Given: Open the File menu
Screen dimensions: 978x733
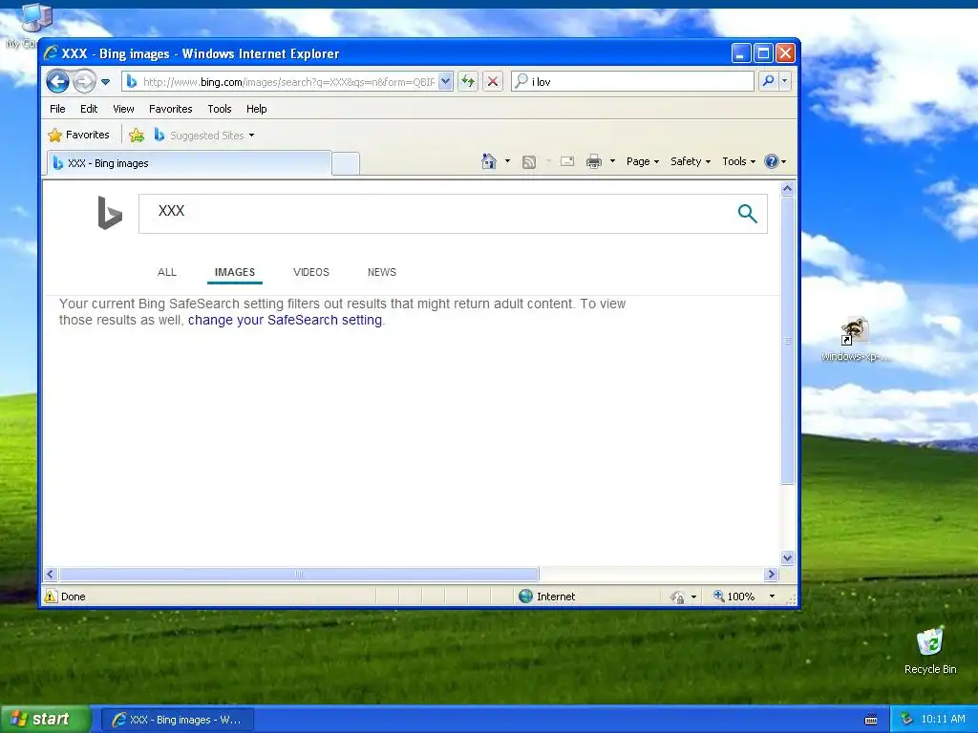Looking at the screenshot, I should pos(57,109).
